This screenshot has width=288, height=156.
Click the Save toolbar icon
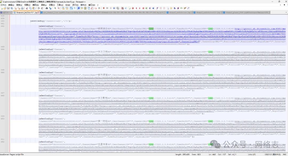point(8,8)
